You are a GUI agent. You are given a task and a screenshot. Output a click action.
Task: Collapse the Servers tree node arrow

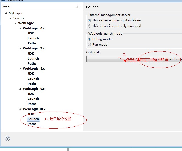tap(11, 18)
